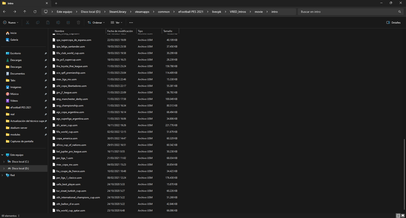The image size is (406, 218).
Task: Expand Disco local (C:) in sidebar
Action: pos(4,162)
